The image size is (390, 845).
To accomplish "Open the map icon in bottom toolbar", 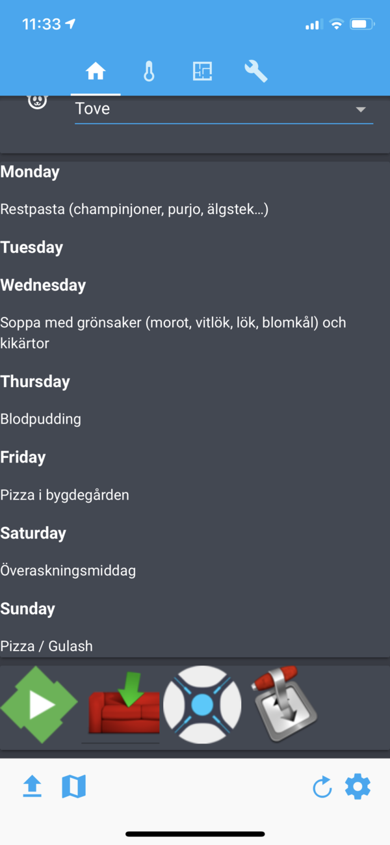I will click(x=74, y=786).
